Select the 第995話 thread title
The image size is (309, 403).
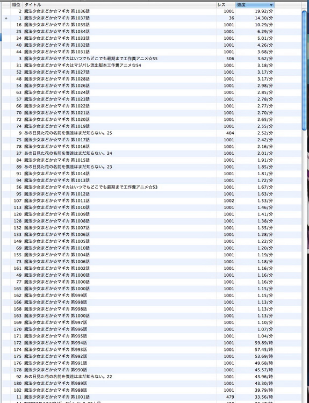55,336
